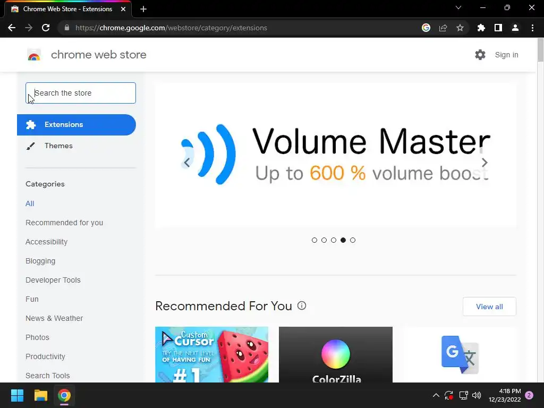Share this page icon
The height and width of the screenshot is (408, 544).
(x=443, y=28)
